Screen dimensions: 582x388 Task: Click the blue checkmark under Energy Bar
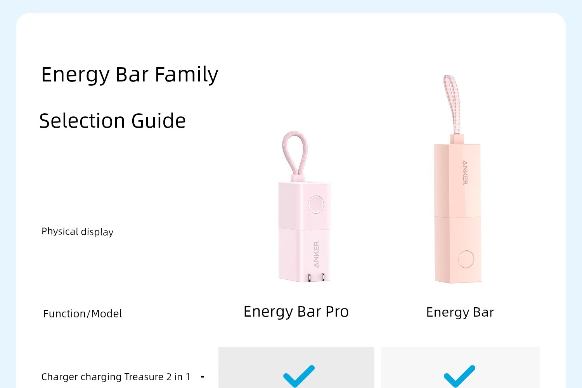[459, 376]
